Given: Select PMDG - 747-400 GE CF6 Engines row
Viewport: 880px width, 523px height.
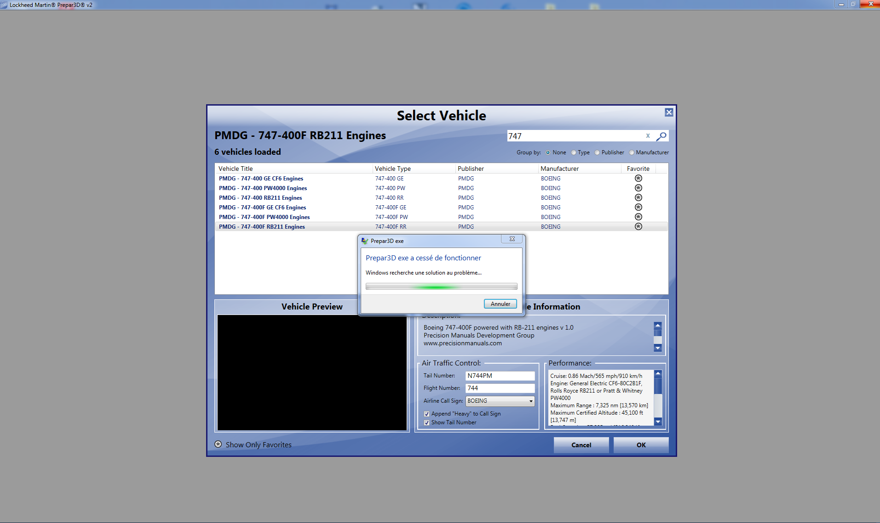Looking at the screenshot, I should pos(441,178).
